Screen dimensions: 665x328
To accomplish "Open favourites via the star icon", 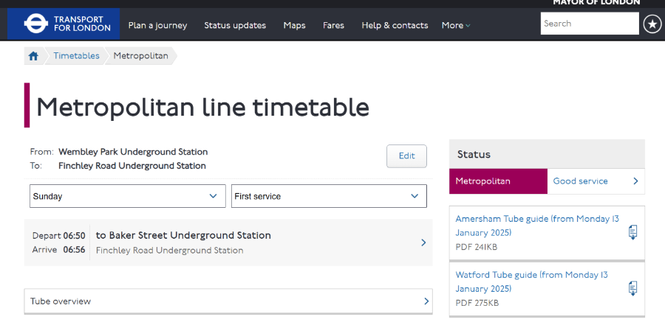I will point(652,24).
